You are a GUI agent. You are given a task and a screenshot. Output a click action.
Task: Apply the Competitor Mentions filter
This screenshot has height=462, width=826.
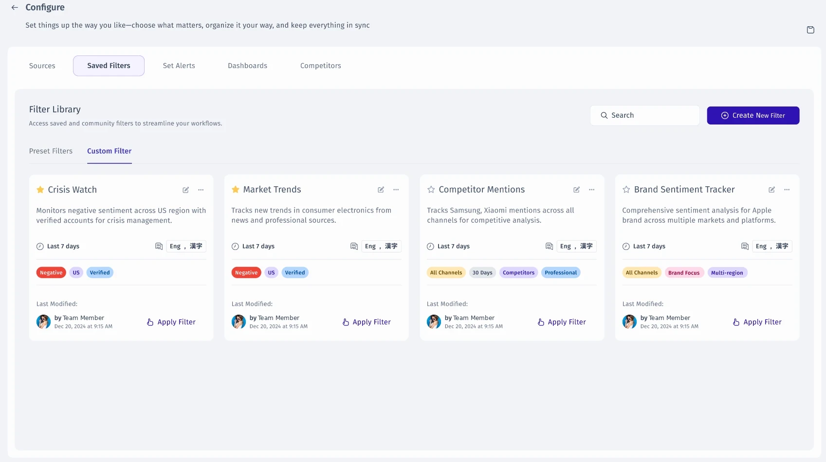562,322
